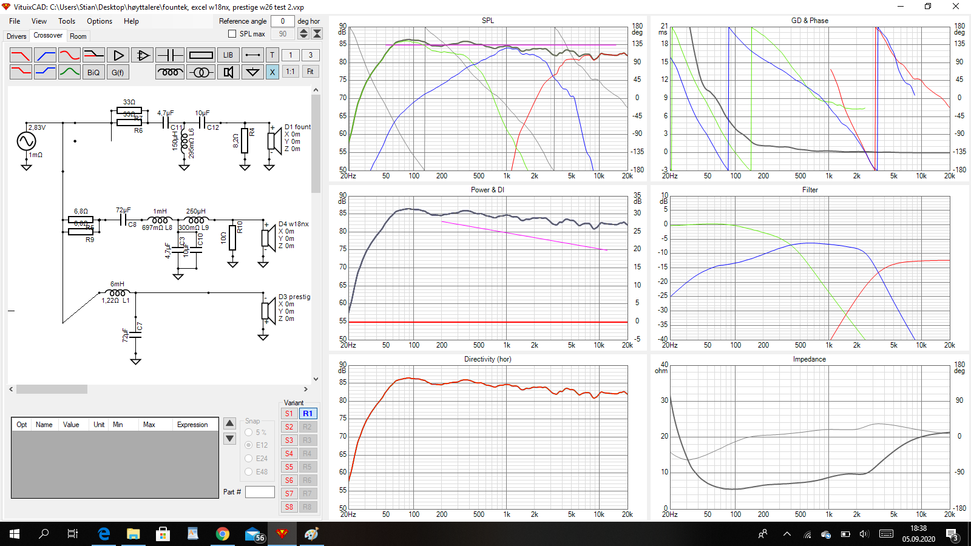Screen dimensions: 971x546
Task: Add the blue high-shelf filter block
Action: tap(45, 72)
